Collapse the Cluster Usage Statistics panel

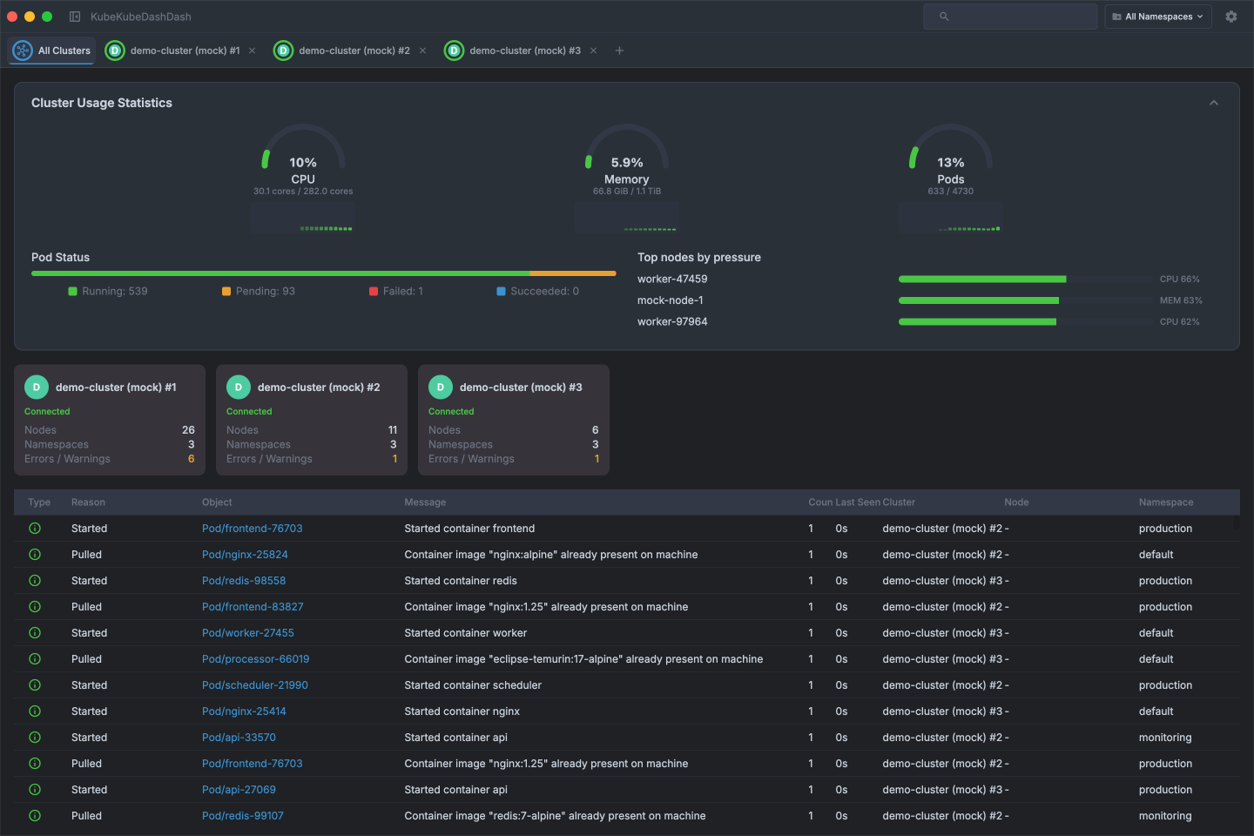(x=1214, y=103)
